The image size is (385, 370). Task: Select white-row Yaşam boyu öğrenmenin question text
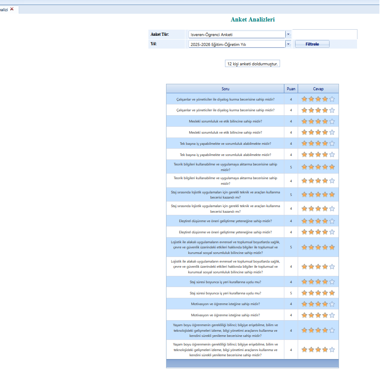coord(225,350)
